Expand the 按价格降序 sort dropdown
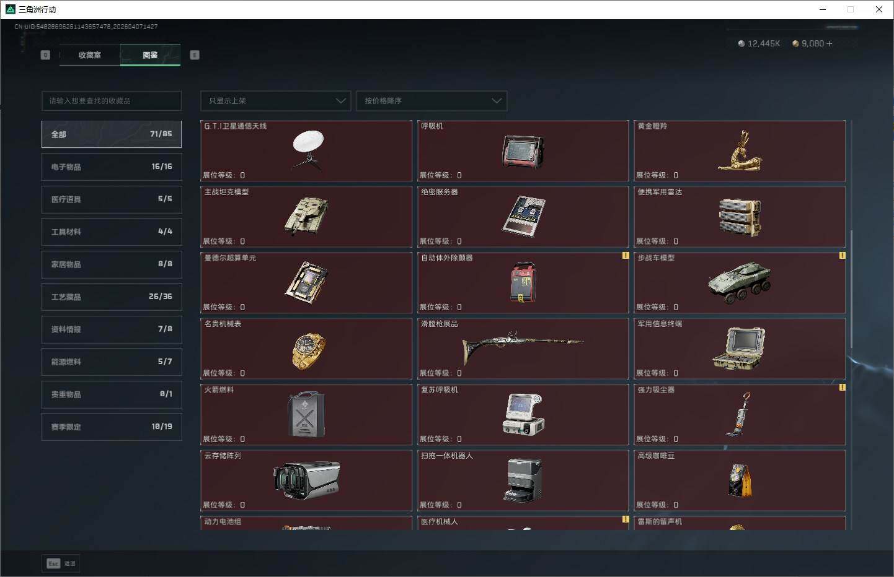894x577 pixels. (x=432, y=101)
